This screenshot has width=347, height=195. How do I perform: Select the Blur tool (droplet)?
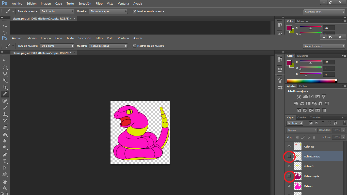click(x=5, y=141)
